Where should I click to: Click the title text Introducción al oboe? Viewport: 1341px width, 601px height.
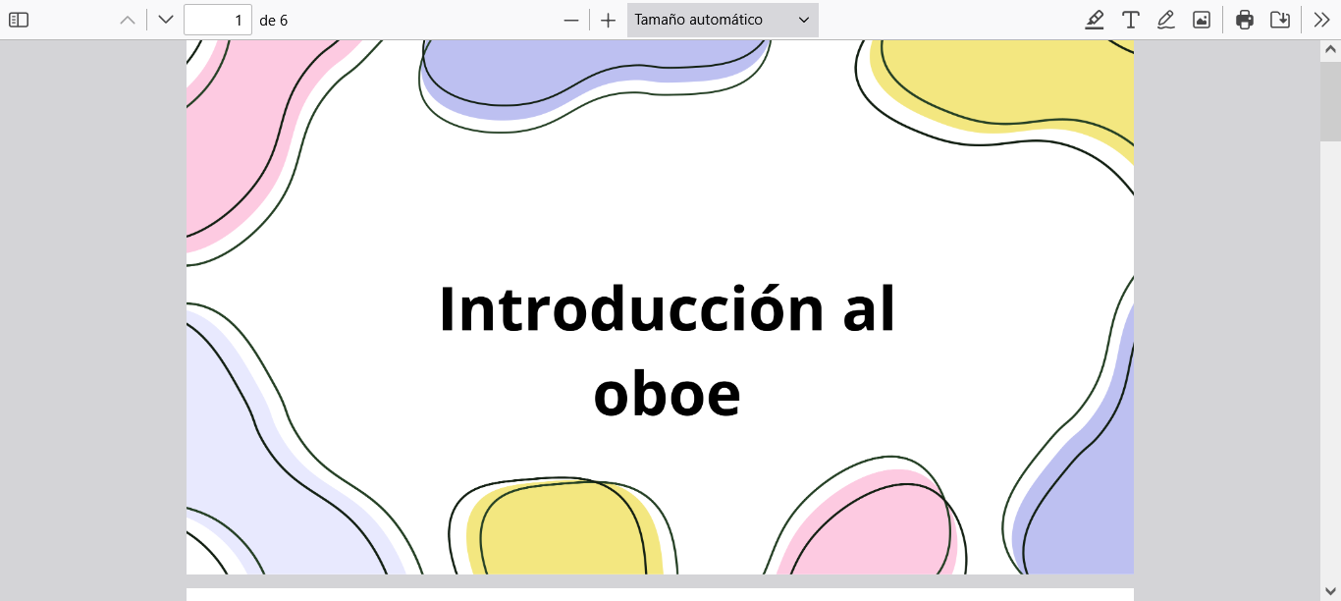pyautogui.click(x=667, y=350)
